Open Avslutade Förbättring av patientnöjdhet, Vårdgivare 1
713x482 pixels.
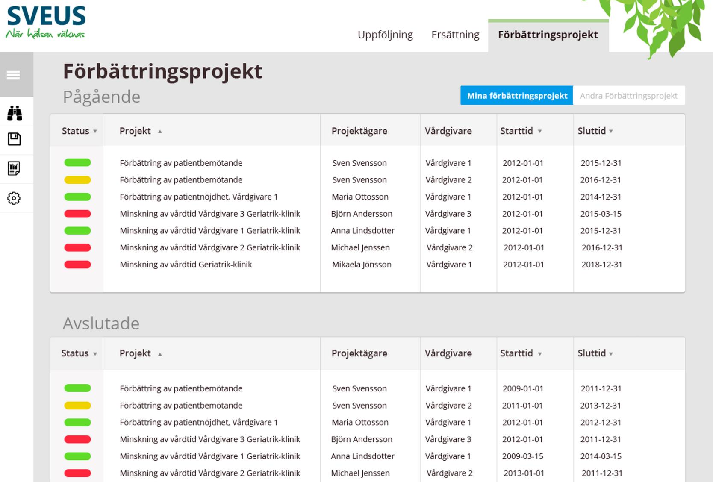pyautogui.click(x=199, y=423)
